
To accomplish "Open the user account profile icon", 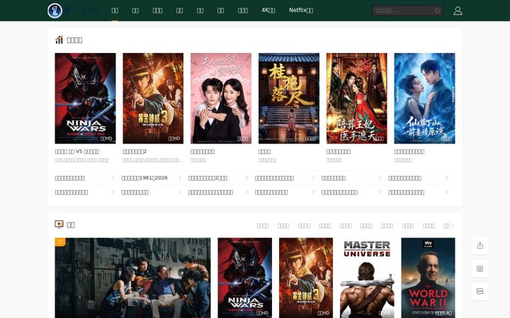I will point(458,11).
